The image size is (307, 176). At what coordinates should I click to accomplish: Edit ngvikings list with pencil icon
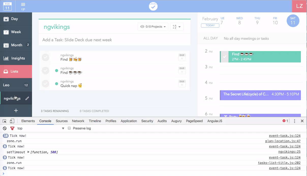tap(27, 98)
